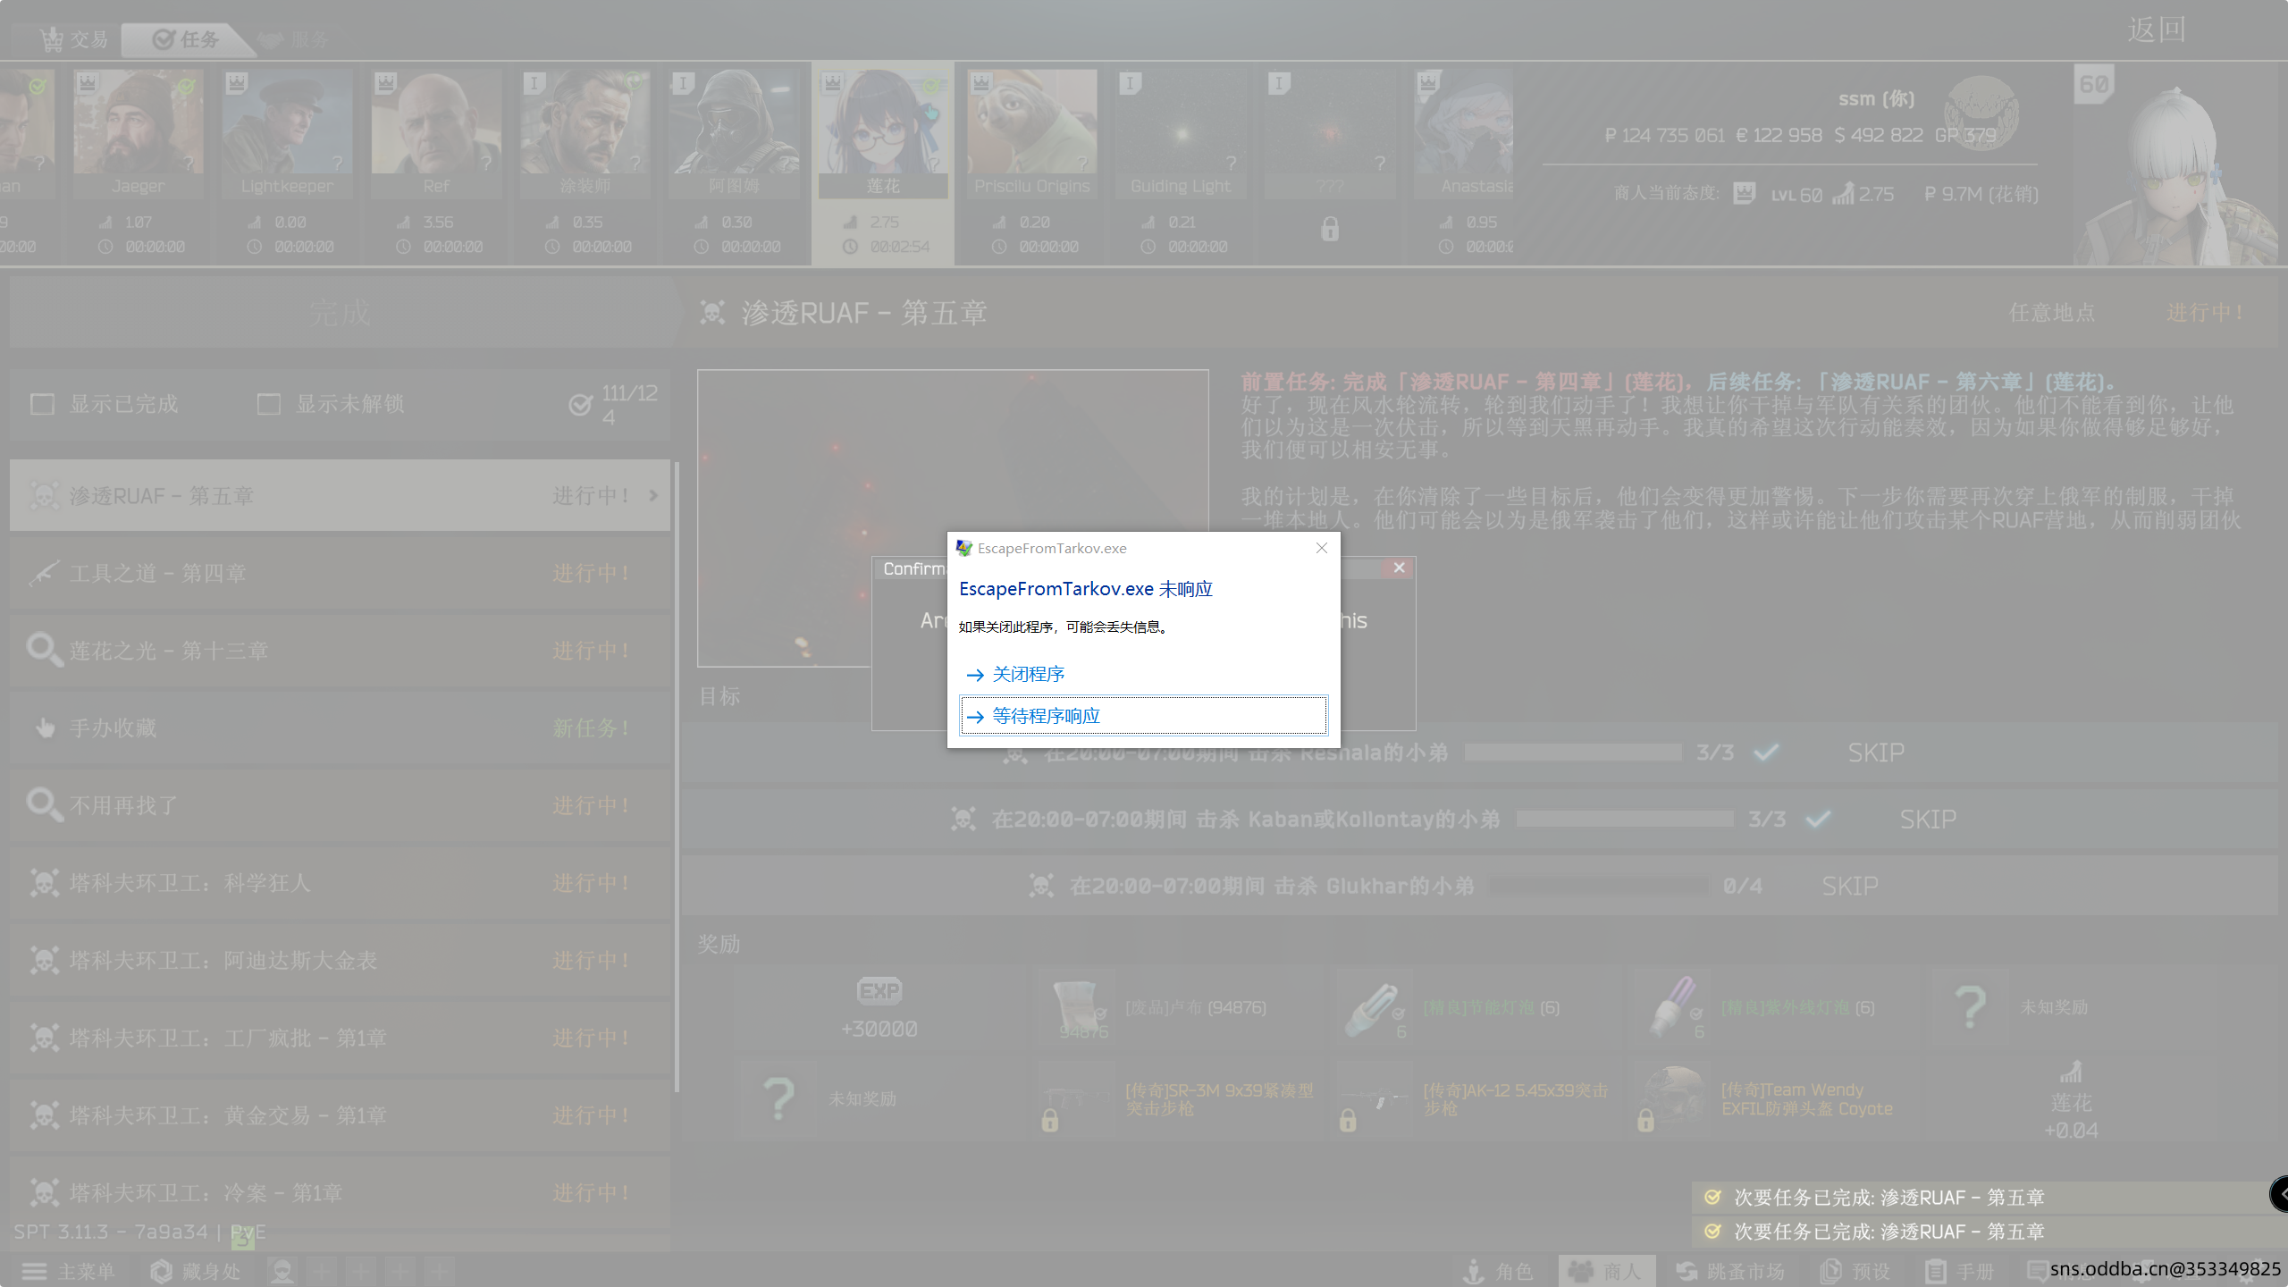Toggle the 显示未解锁 checkbox
The height and width of the screenshot is (1287, 2288).
tap(268, 404)
